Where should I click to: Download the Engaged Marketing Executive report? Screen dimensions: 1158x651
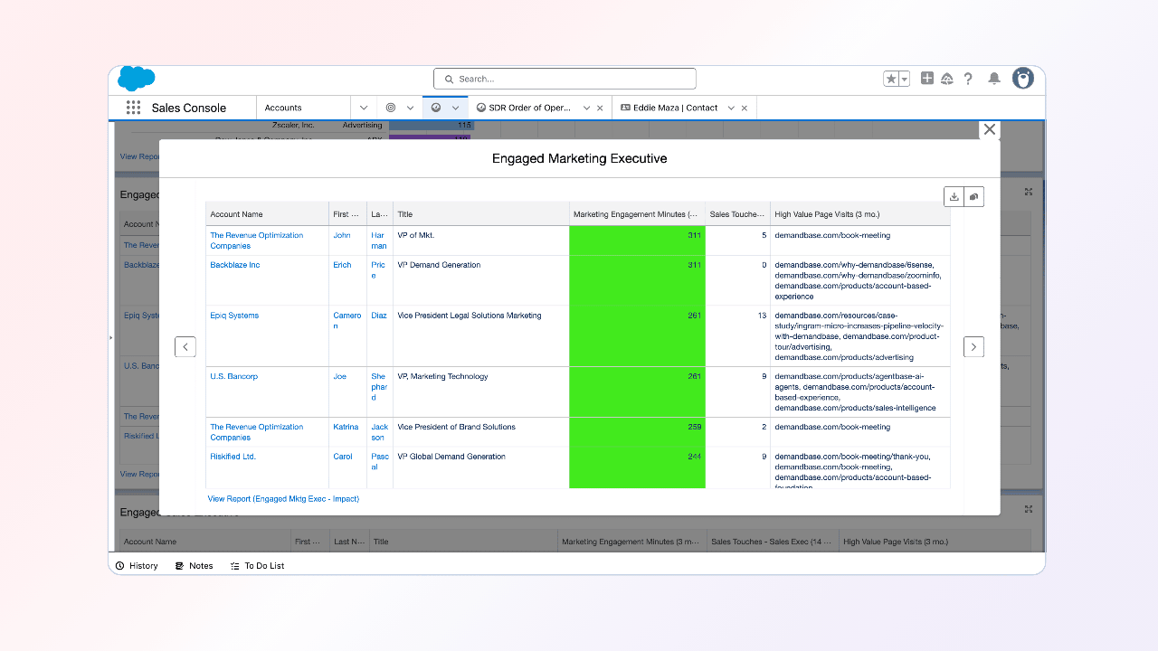pyautogui.click(x=954, y=196)
